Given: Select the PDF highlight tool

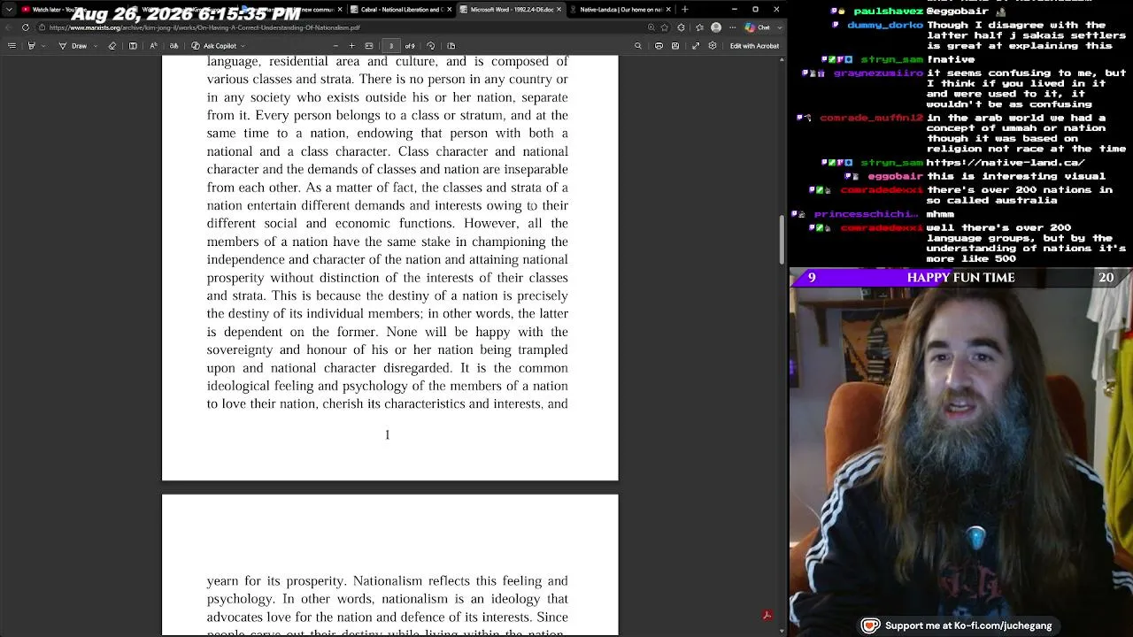Looking at the screenshot, I should 31,46.
